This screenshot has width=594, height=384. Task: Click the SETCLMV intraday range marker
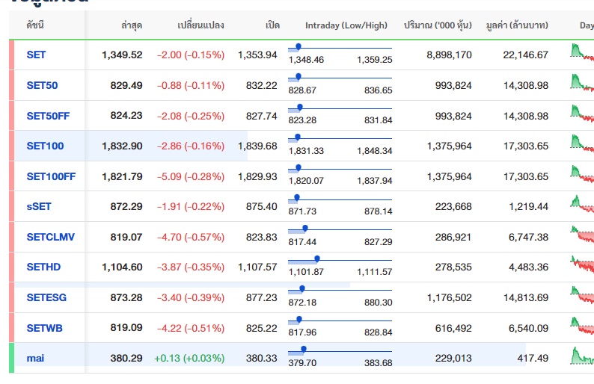click(305, 228)
